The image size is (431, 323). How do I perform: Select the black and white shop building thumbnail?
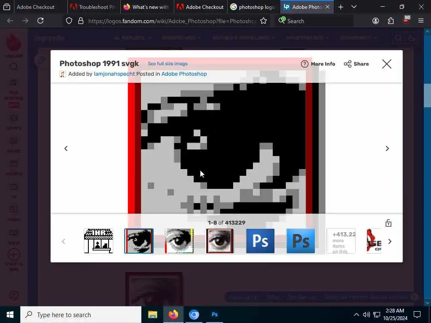pos(98,241)
